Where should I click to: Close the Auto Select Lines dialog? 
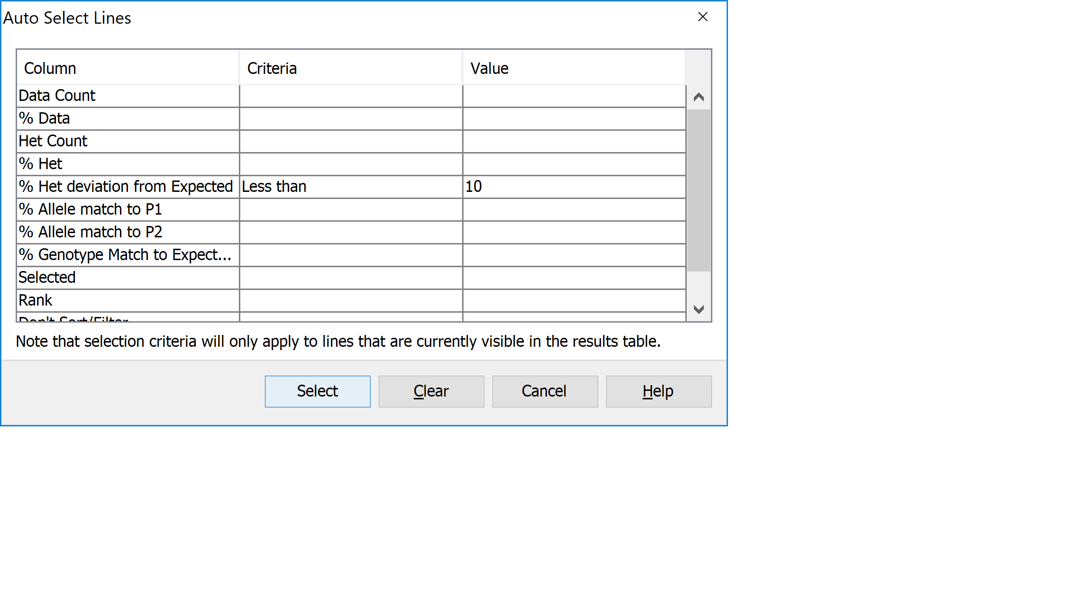(x=702, y=17)
